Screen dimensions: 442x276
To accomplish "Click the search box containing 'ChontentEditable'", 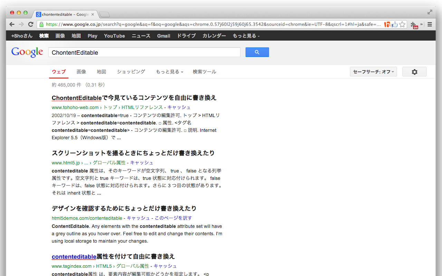I will coord(144,52).
